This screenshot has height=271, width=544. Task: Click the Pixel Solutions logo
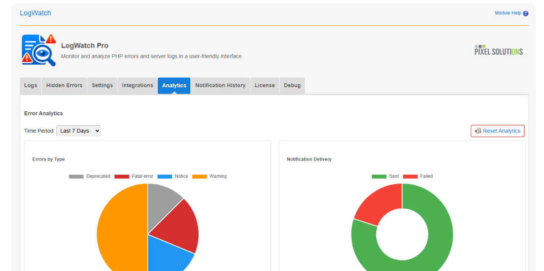click(498, 50)
